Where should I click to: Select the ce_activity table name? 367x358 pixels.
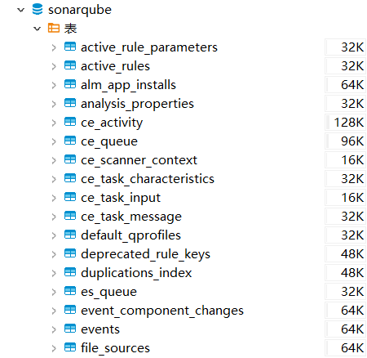112,123
